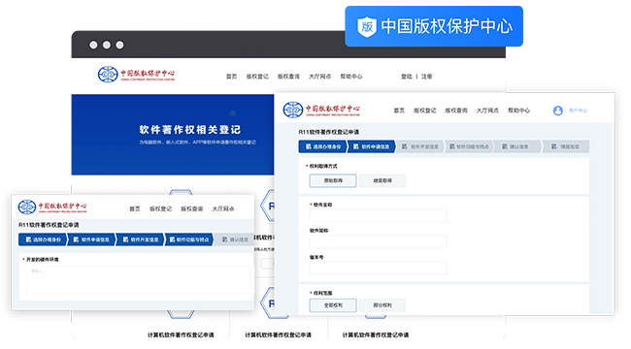Click the 软件简称 input field
The height and width of the screenshot is (349, 631).
[x=378, y=241]
